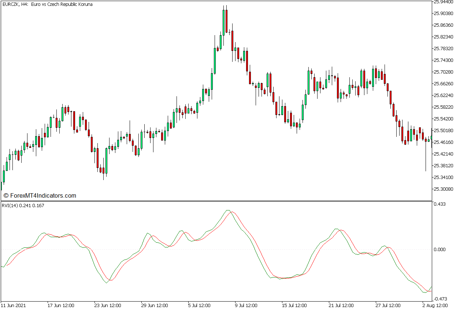This screenshot has height=310, width=460.
Task: Select the red candle near 15 Jul low
Action: point(296,124)
